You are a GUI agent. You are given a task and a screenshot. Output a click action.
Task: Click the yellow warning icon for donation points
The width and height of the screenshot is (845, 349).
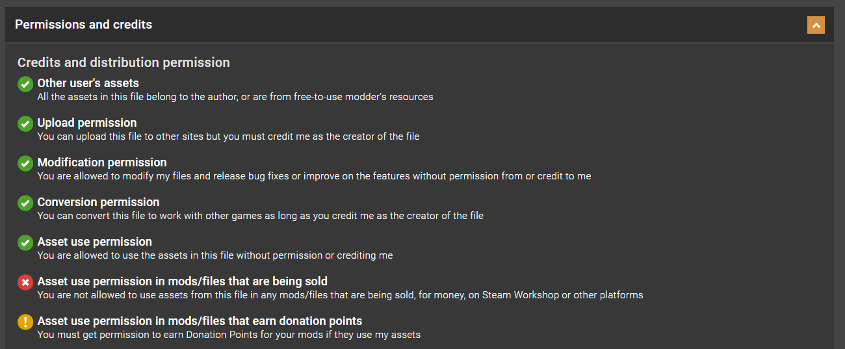[25, 322]
